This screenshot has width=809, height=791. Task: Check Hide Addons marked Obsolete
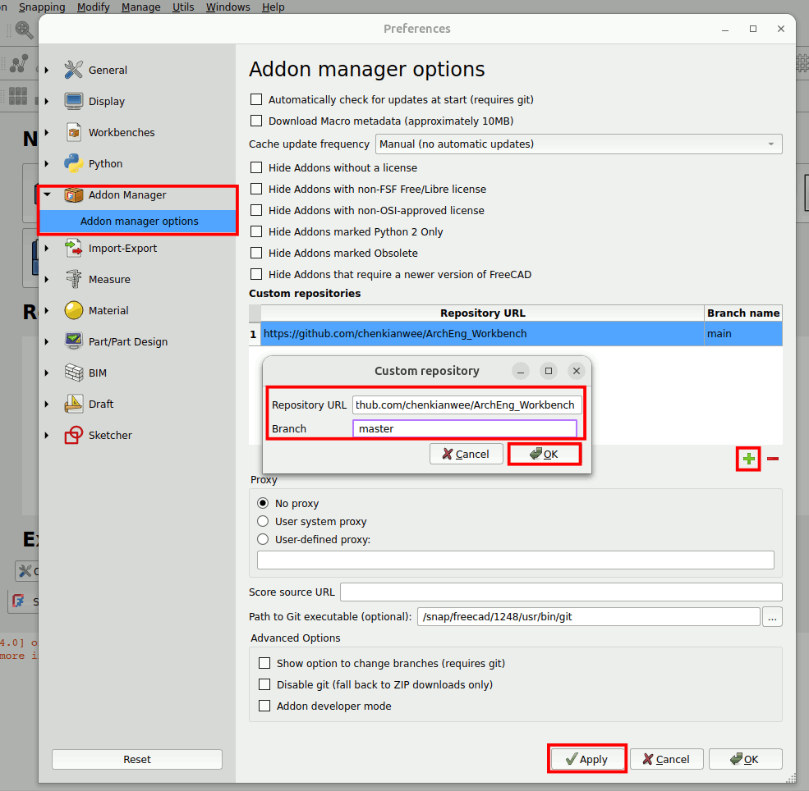257,253
